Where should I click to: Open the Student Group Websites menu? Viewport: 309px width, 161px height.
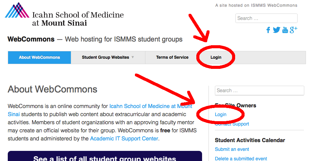[x=105, y=57]
